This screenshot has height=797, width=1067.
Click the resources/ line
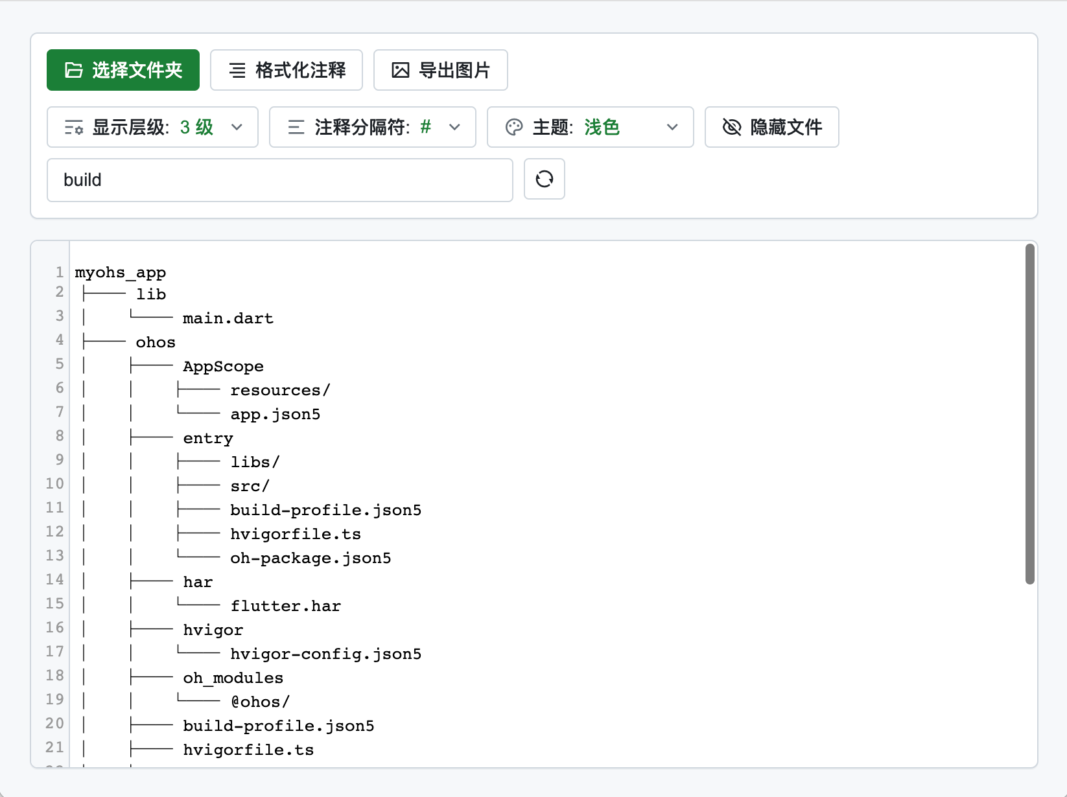(x=281, y=391)
